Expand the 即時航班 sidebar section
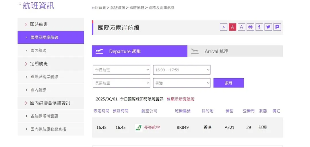This screenshot has height=147, width=310. [x=51, y=24]
